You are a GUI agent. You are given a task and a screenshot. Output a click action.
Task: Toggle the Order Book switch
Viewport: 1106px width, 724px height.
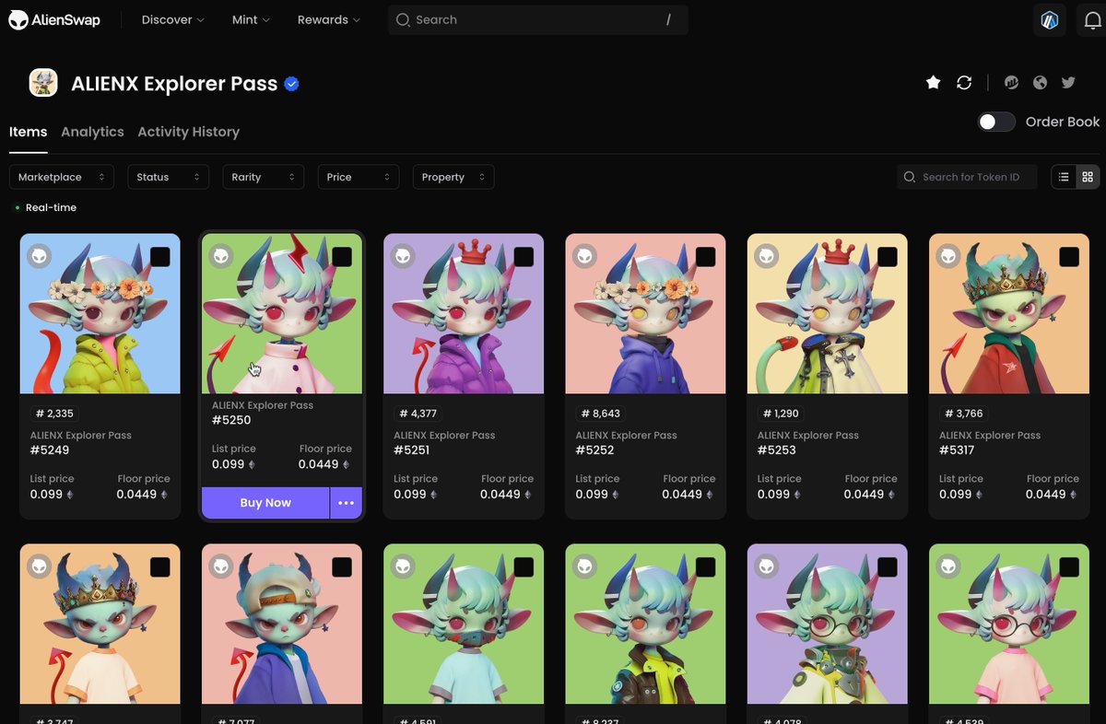(x=996, y=122)
